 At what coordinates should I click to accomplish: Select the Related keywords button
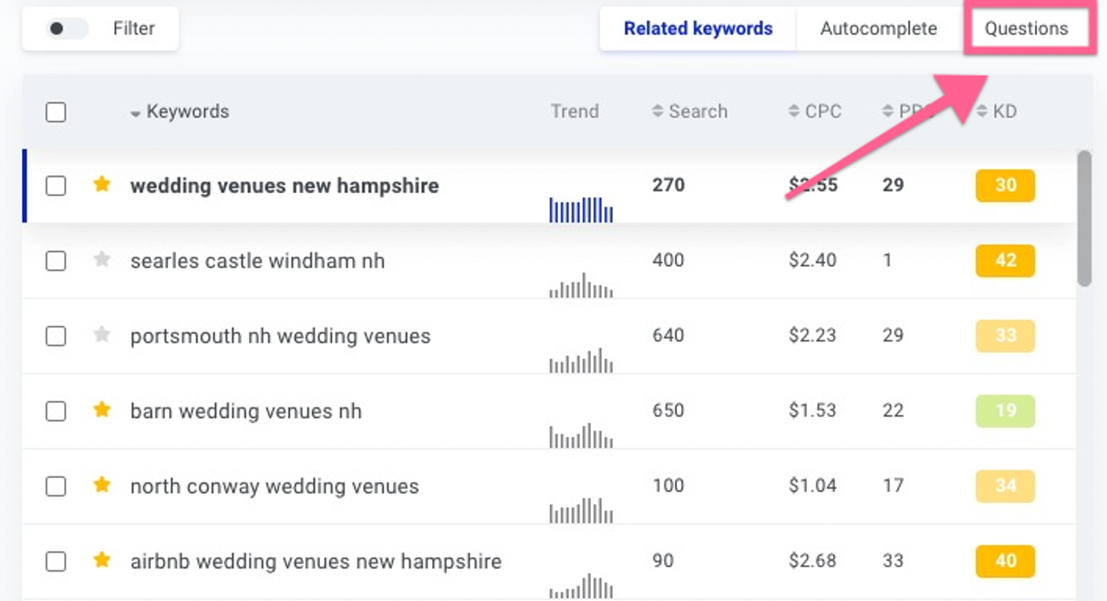699,27
